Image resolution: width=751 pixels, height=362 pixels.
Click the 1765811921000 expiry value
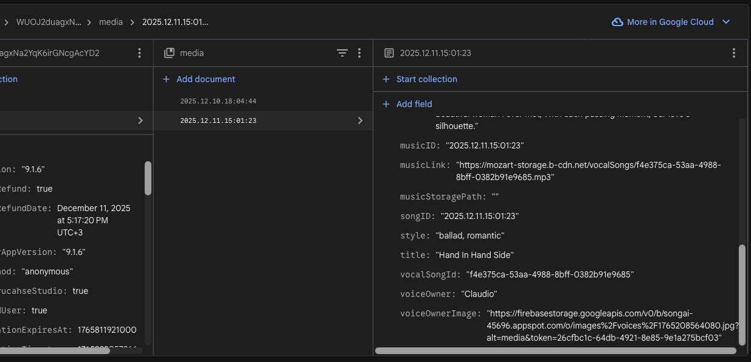pos(107,330)
